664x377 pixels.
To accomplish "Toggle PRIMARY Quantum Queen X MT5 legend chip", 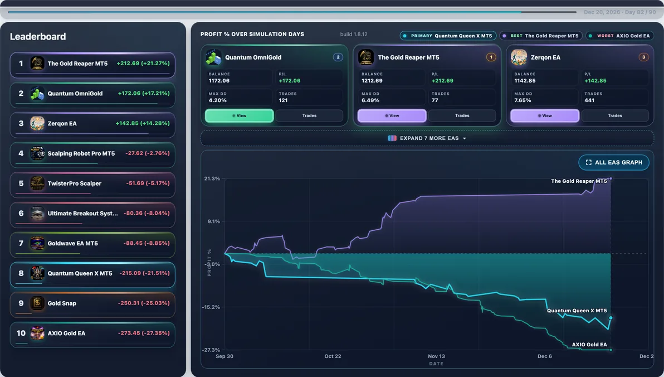I will coord(448,36).
